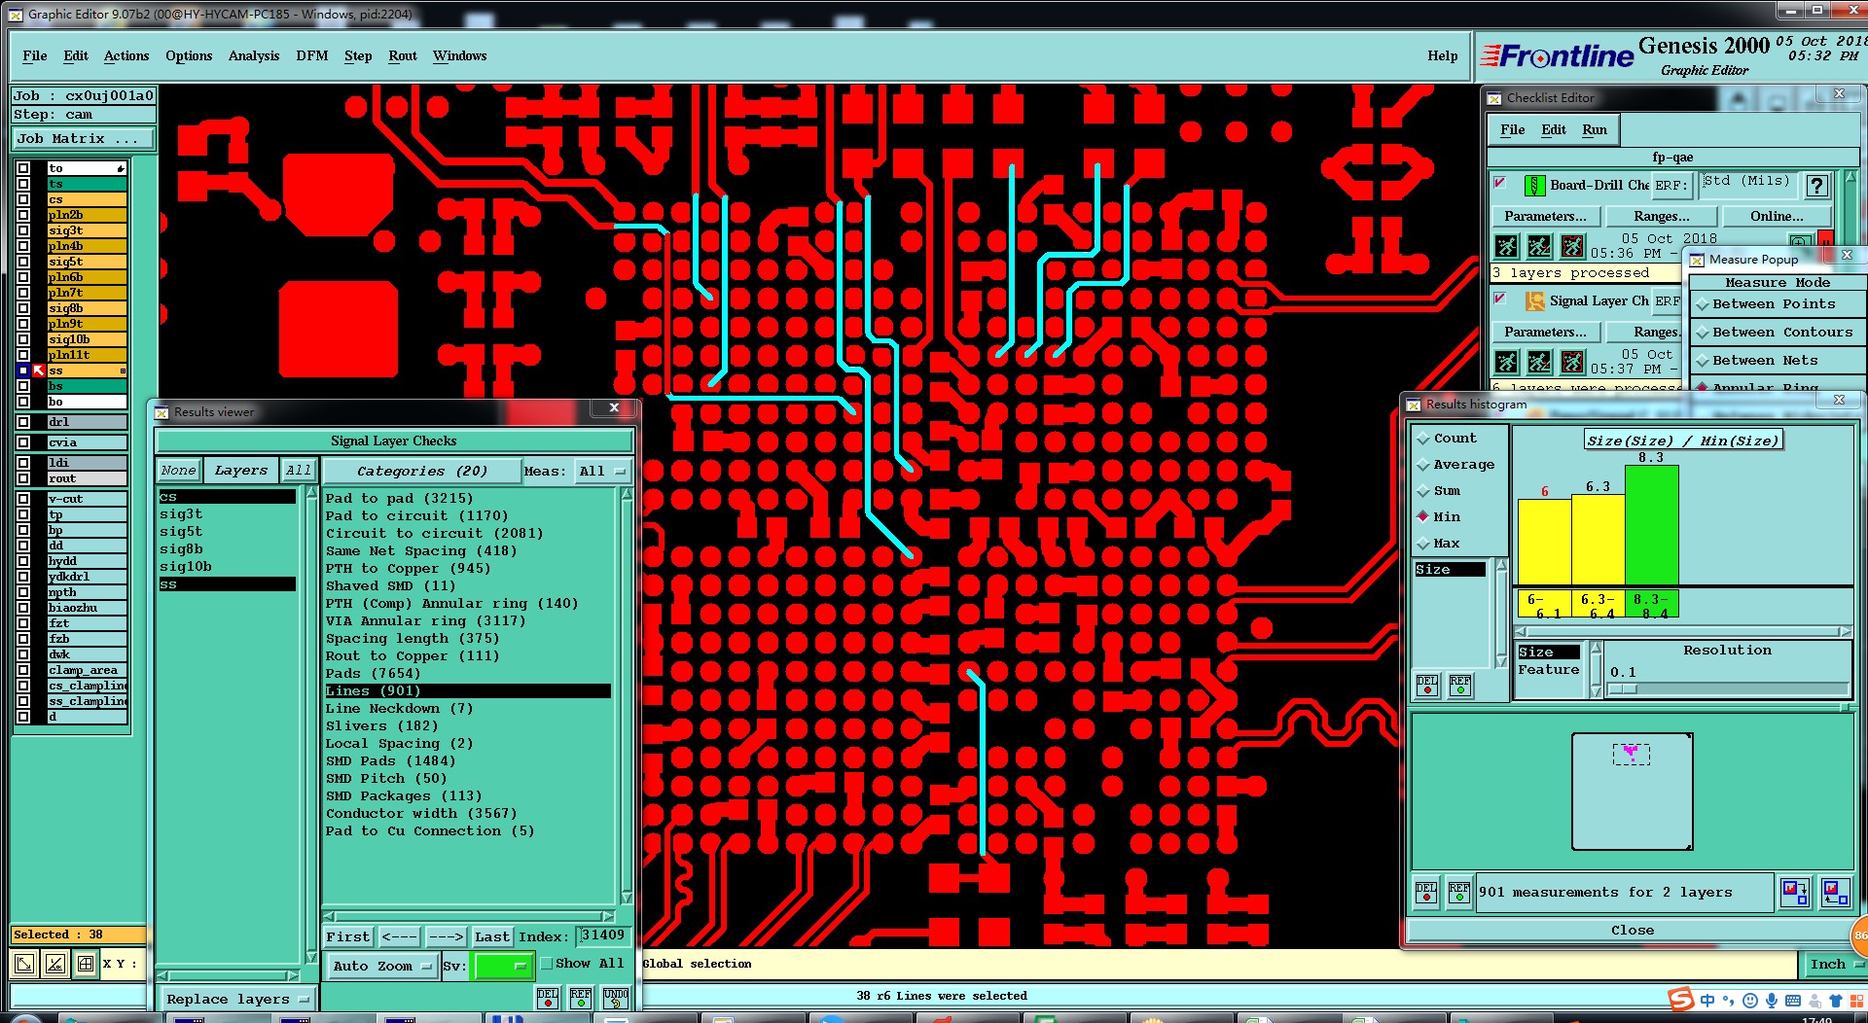
Task: Open the File menu in Graphic Editor
Action: point(35,56)
